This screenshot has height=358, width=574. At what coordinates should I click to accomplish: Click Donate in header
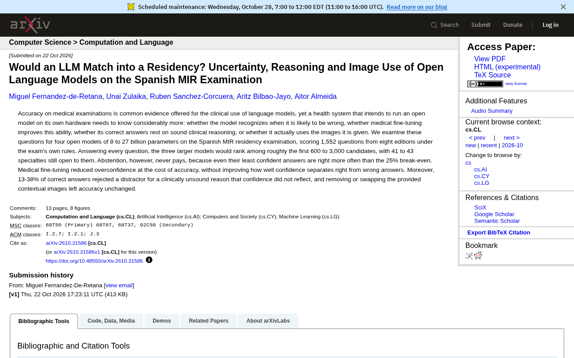[x=513, y=25]
